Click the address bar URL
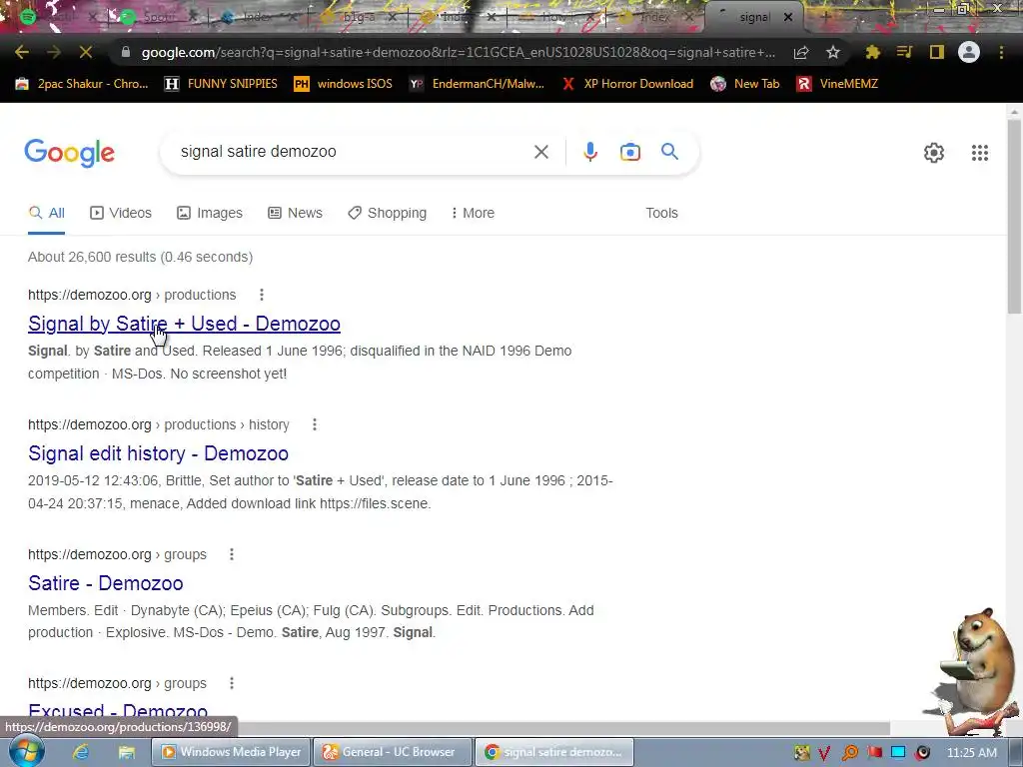 click(x=458, y=52)
